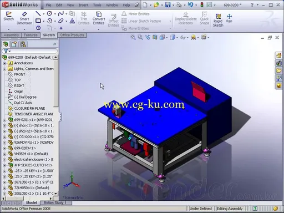284x213 pixels.
Task: Select the Model tab at bottom
Action: click(x=32, y=203)
